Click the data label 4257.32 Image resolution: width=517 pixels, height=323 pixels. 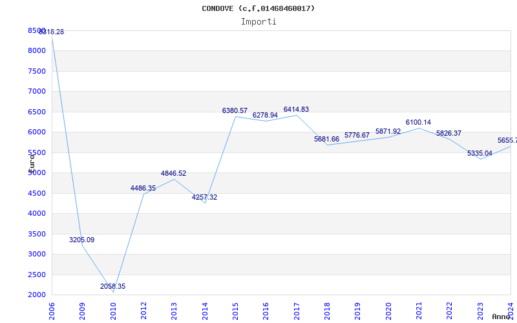pyautogui.click(x=204, y=198)
